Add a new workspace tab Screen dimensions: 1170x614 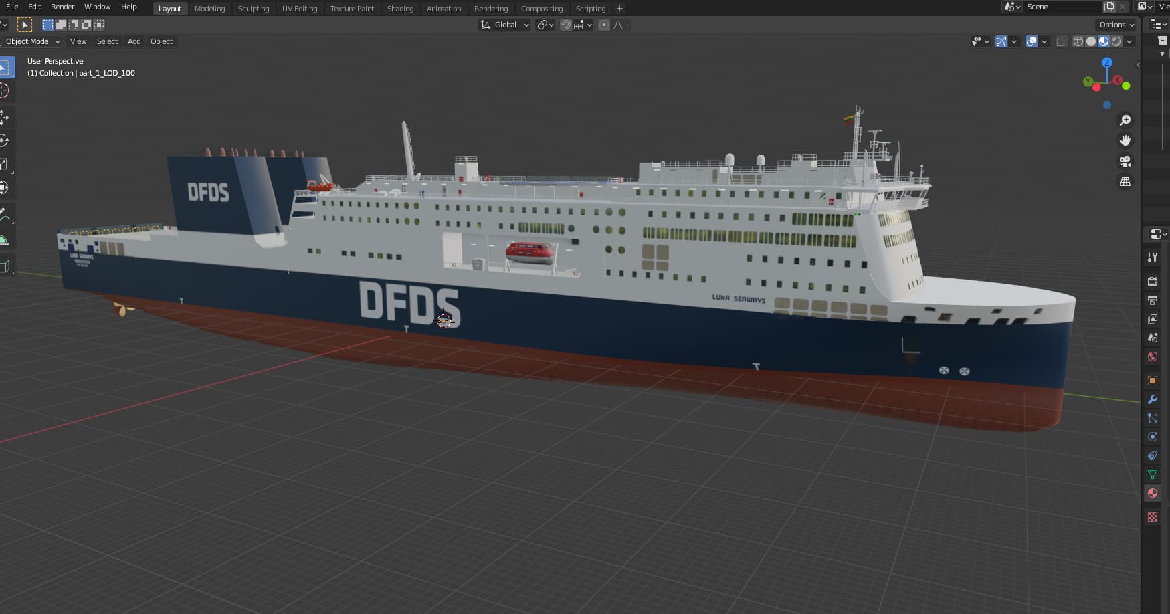pyautogui.click(x=619, y=9)
